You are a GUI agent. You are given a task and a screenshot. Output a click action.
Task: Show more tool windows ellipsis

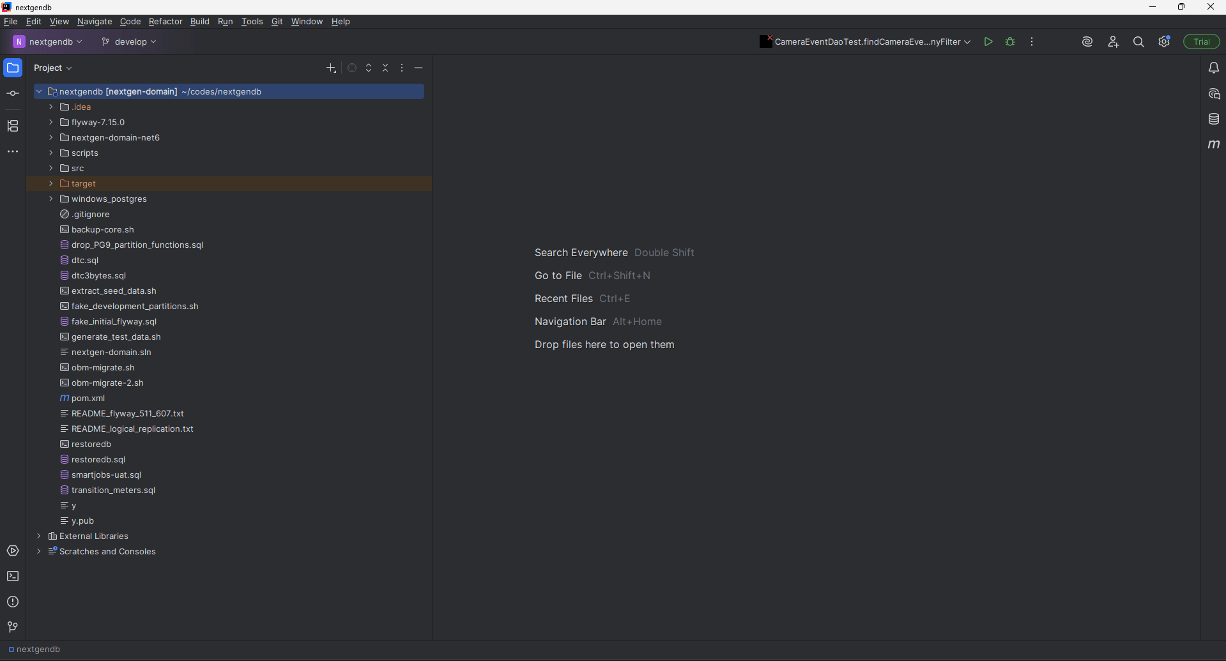[13, 151]
